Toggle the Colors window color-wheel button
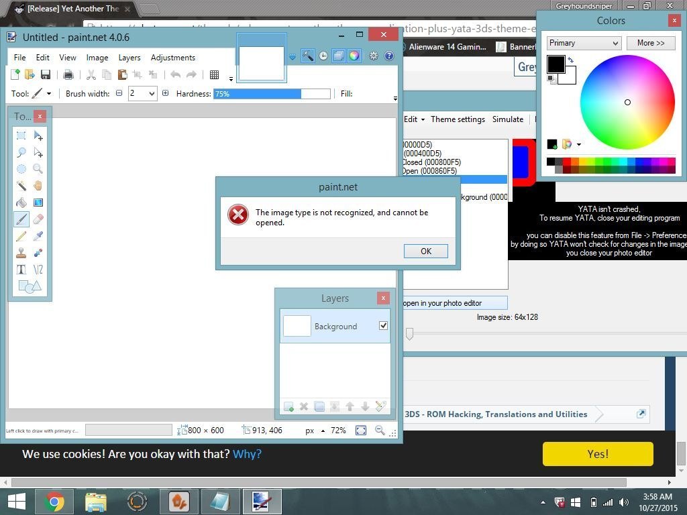This screenshot has width=687, height=515. (x=354, y=56)
